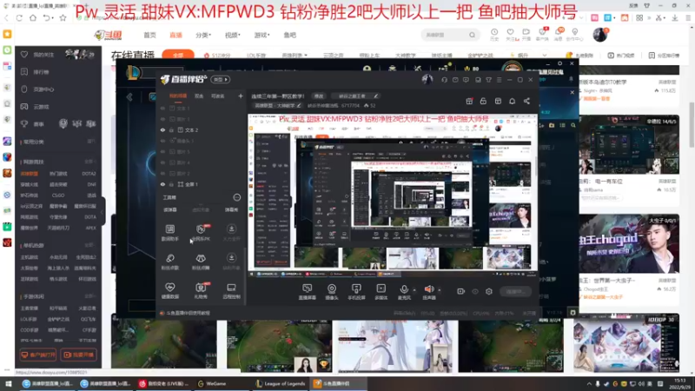Image resolution: width=695 pixels, height=391 pixels.
Task: Switch to 双击 scene tab
Action: tap(199, 96)
